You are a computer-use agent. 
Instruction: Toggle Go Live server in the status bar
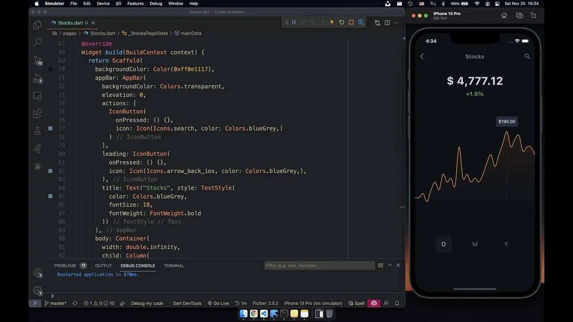point(218,303)
